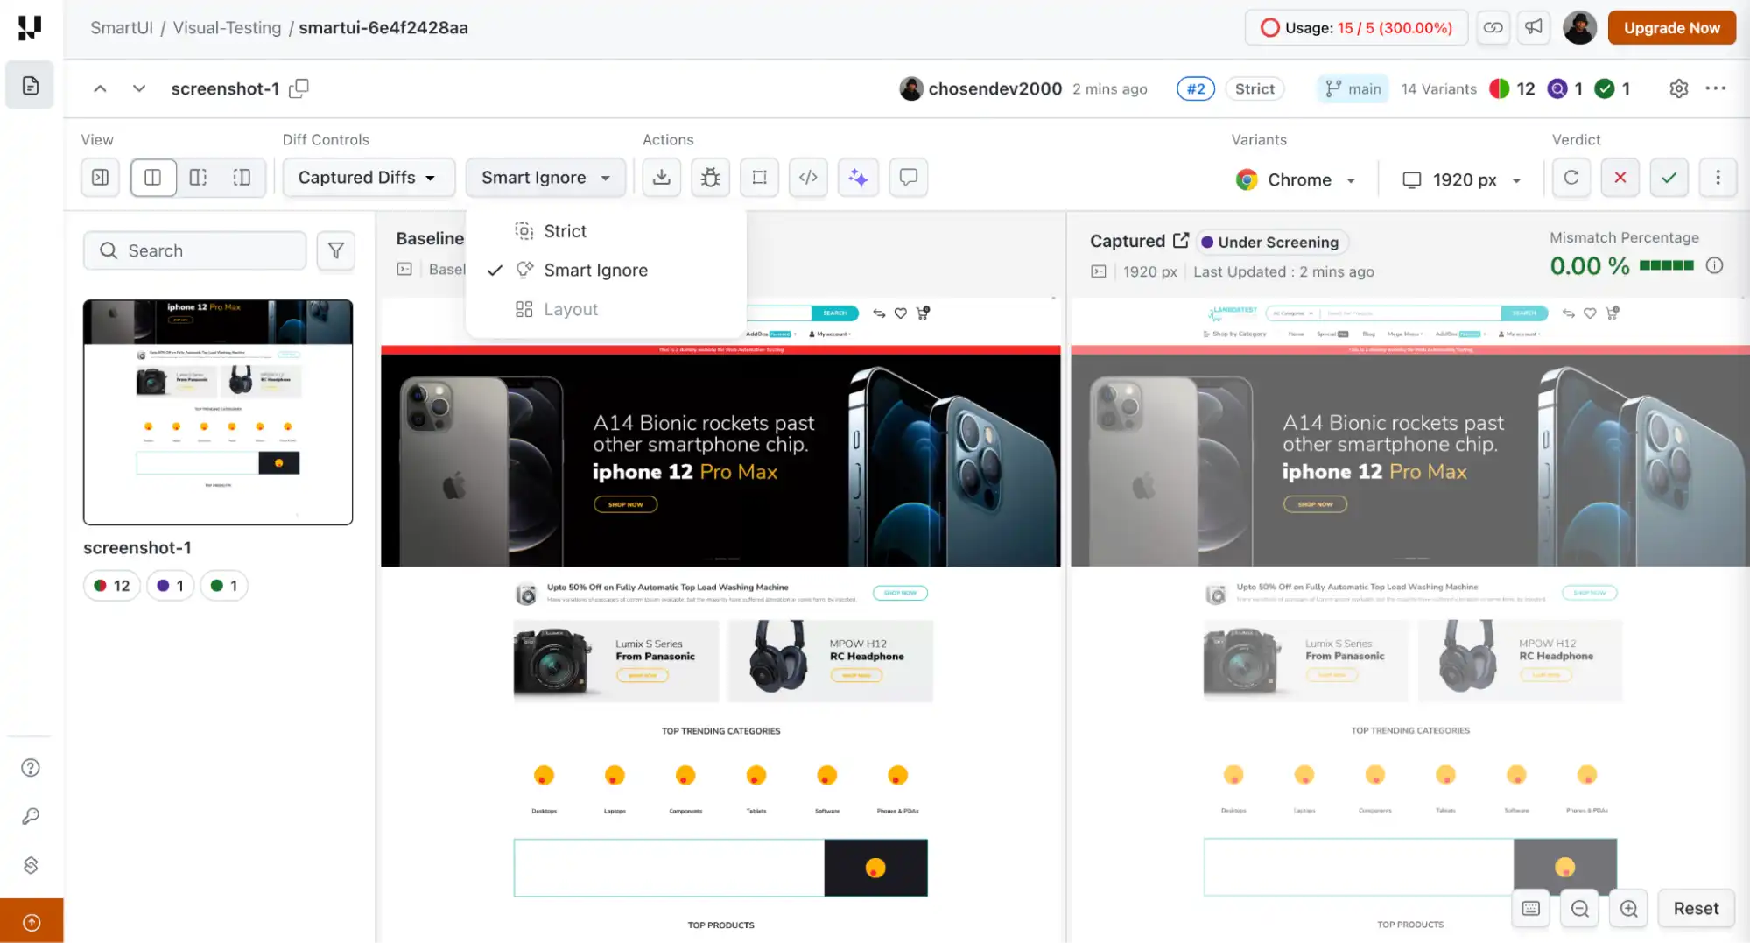This screenshot has width=1750, height=943.
Task: Click the purple under-screening count in header
Action: [1564, 88]
